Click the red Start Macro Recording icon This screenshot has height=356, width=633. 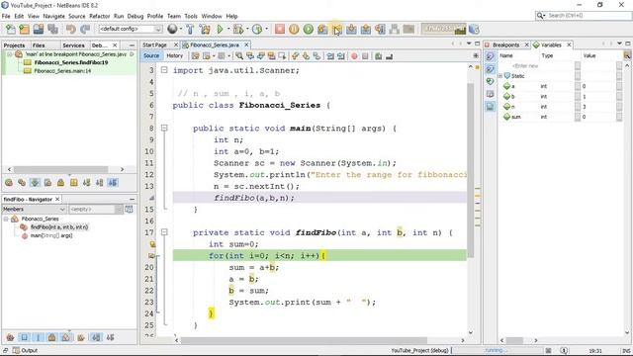[x=354, y=56]
